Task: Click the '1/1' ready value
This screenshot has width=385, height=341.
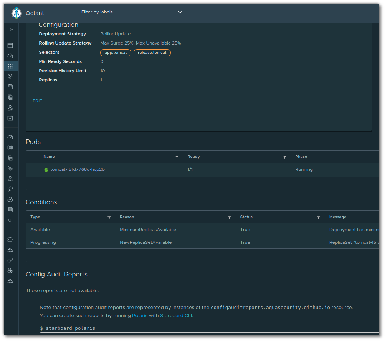Action: click(x=190, y=169)
